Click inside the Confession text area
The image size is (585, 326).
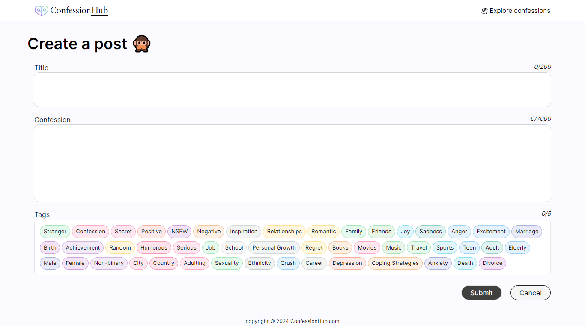pyautogui.click(x=292, y=163)
